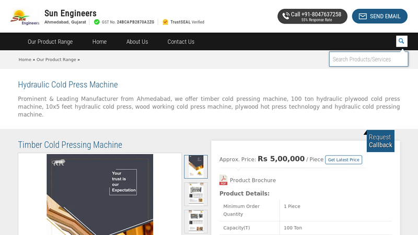Click TrustSEAL Verified text
This screenshot has height=235, width=418.
[x=187, y=22]
